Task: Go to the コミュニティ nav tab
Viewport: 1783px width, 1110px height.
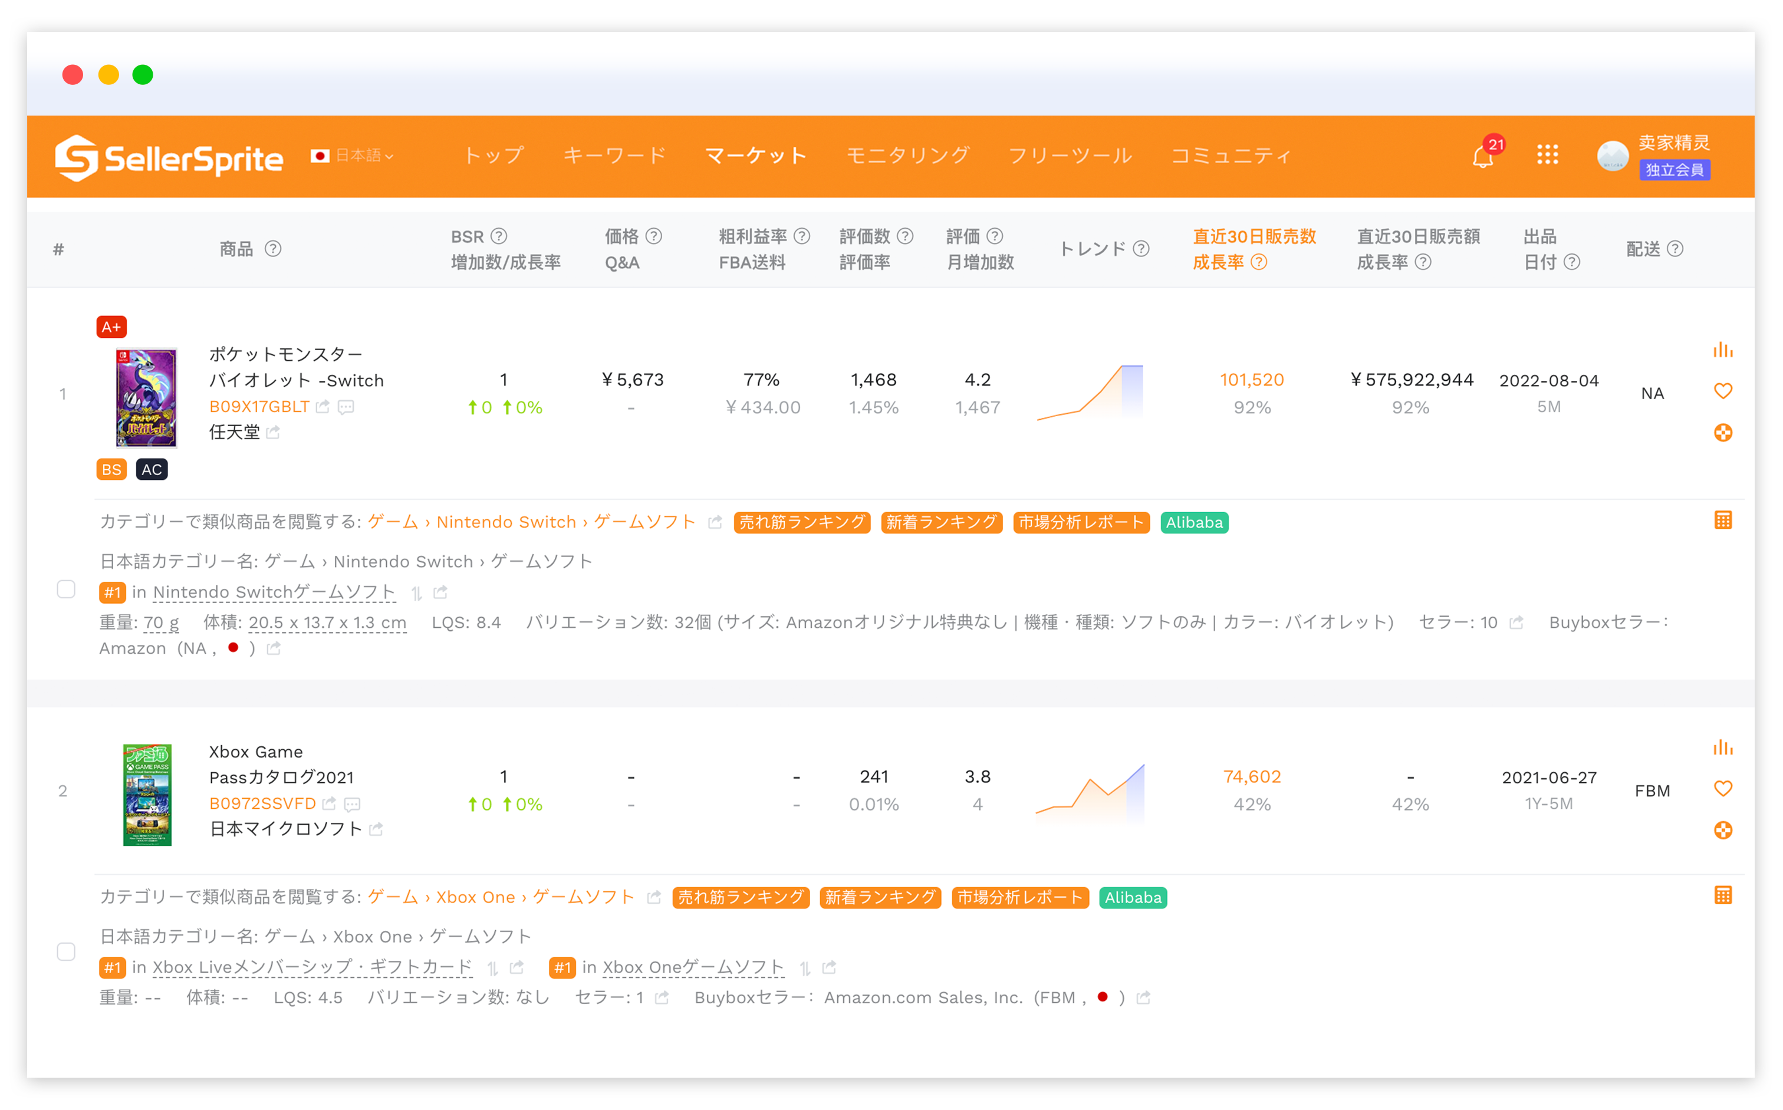Action: pos(1231,156)
